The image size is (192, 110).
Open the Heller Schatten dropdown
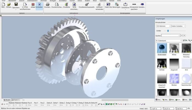point(178,26)
